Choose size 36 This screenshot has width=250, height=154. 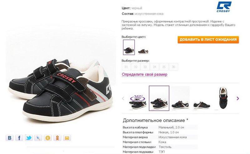(x=173, y=67)
